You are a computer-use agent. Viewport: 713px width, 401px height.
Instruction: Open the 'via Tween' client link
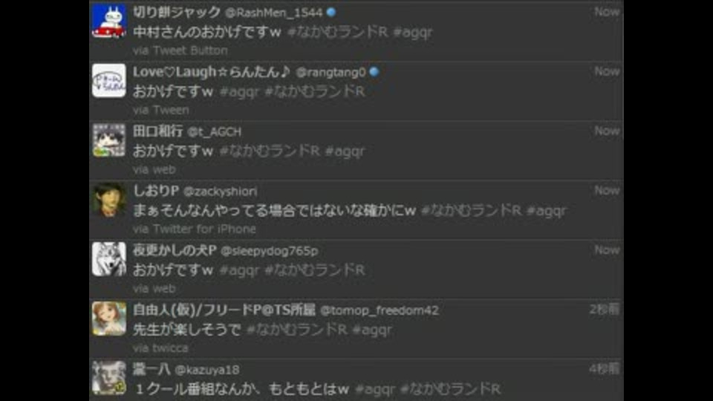(161, 110)
